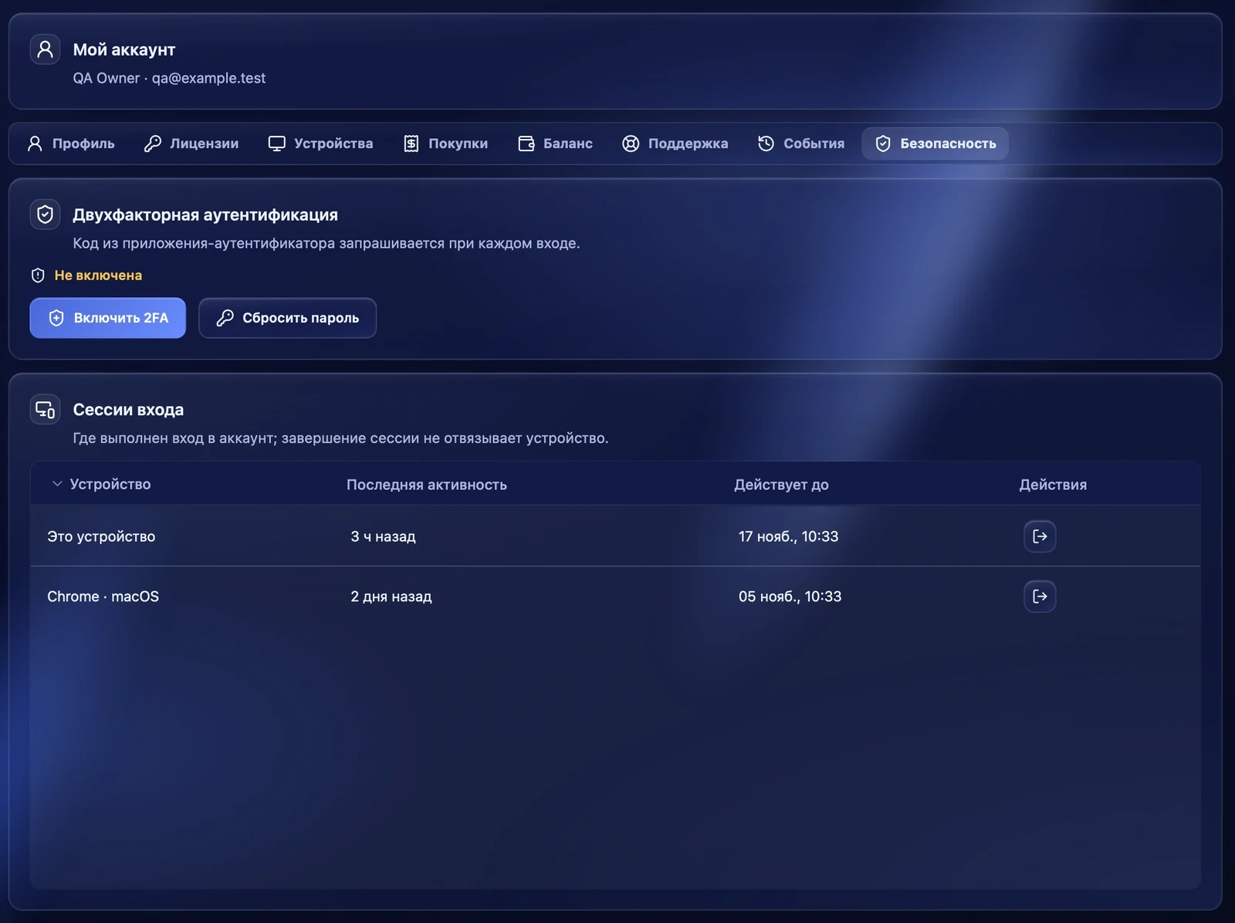Screen dimensions: 1235x923
Task: Open the Покупки tab
Action: tap(446, 144)
